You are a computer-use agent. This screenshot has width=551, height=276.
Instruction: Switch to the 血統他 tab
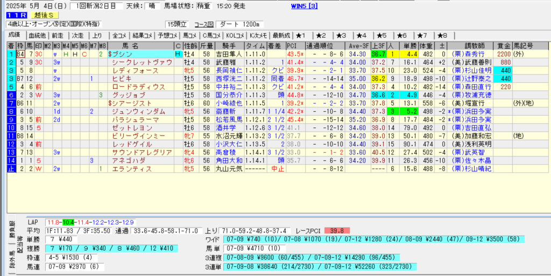tap(37, 36)
